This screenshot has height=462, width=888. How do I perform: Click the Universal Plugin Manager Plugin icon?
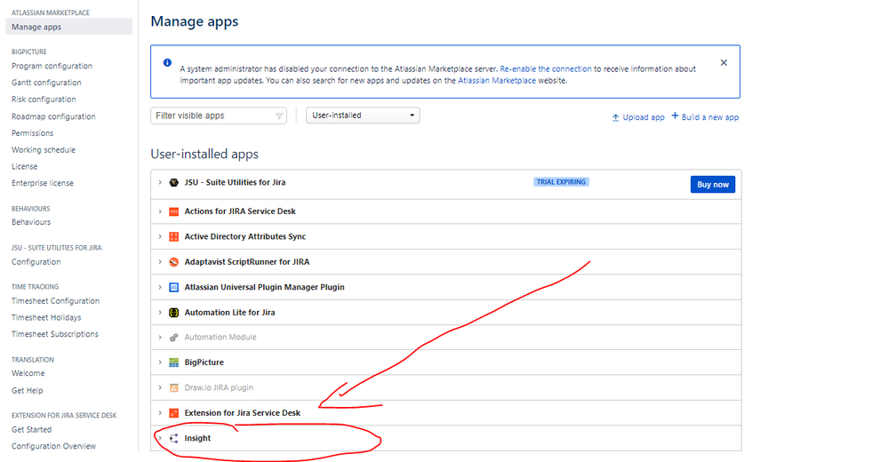[x=174, y=287]
